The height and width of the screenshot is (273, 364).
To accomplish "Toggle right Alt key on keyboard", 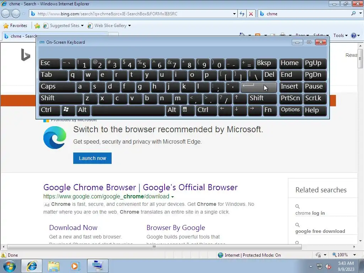I will 173,110.
